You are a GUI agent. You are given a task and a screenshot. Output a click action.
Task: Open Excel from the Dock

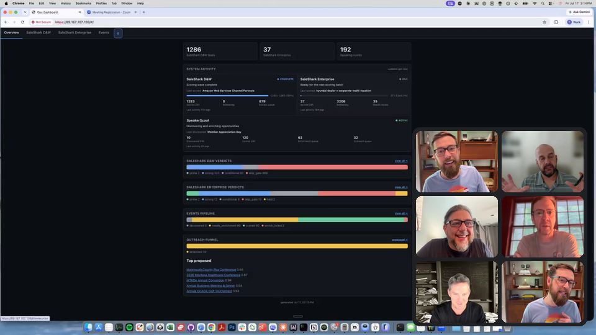point(170,327)
